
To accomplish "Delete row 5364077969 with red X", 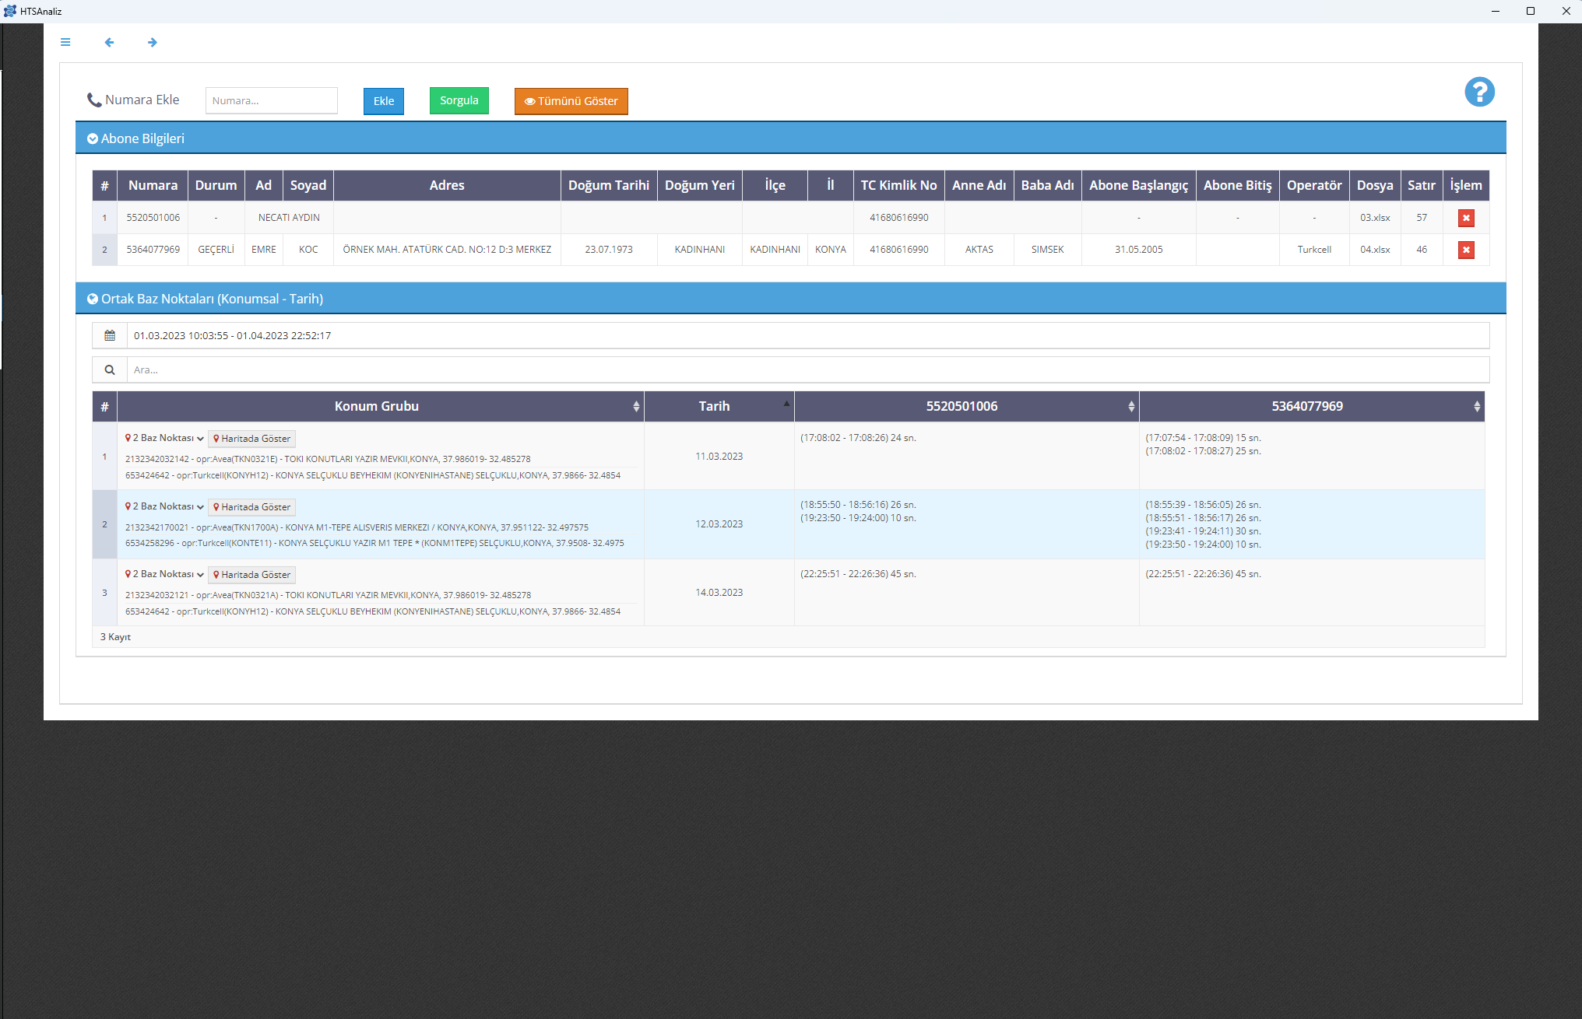I will 1466,250.
